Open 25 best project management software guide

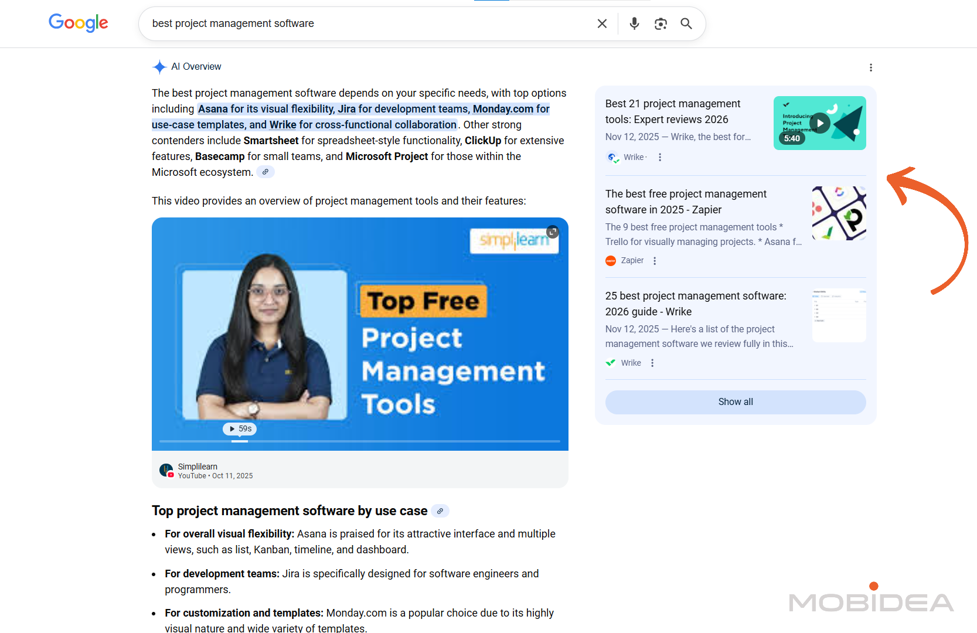(696, 304)
